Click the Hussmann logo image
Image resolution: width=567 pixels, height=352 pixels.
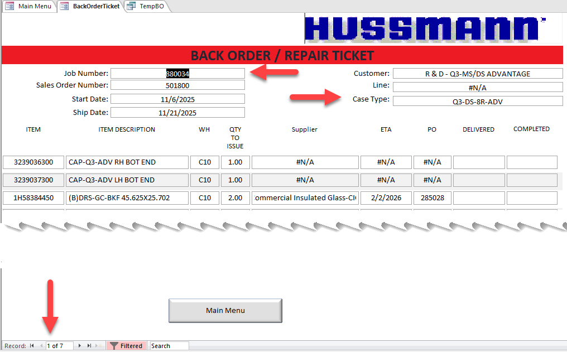pos(433,28)
